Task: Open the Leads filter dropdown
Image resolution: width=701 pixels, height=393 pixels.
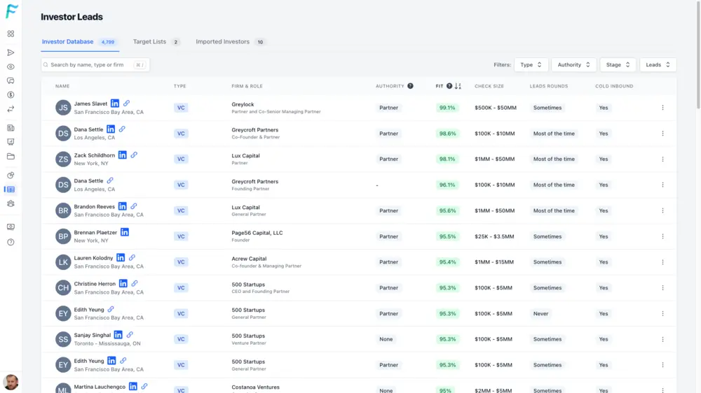Action: tap(658, 64)
